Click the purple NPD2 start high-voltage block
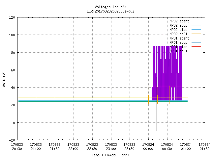 coord(167,73)
